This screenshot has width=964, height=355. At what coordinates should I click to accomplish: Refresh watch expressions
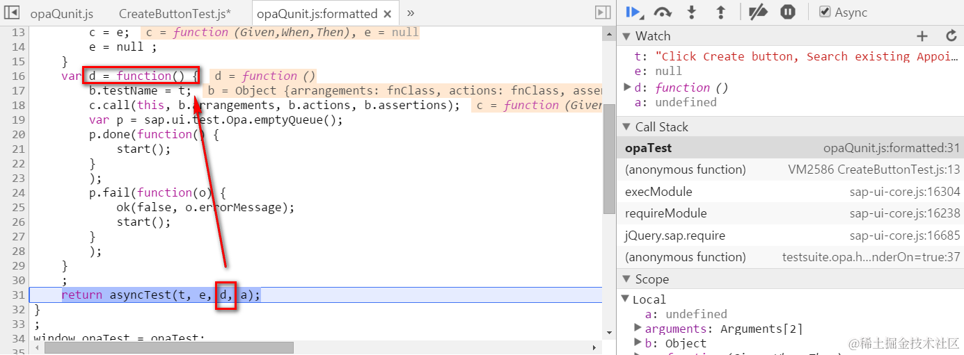pos(951,36)
